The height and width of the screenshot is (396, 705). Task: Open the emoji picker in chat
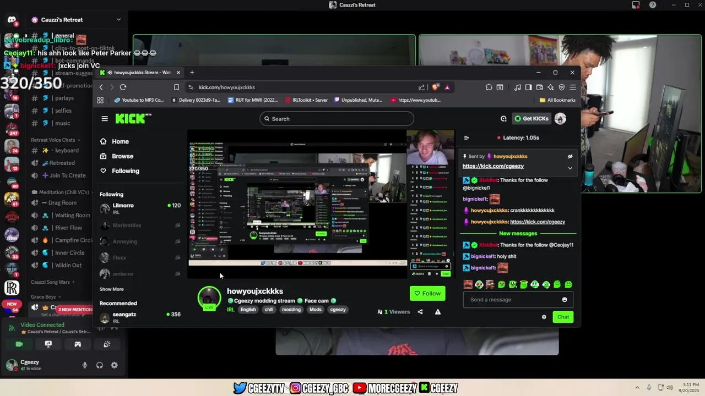point(565,300)
